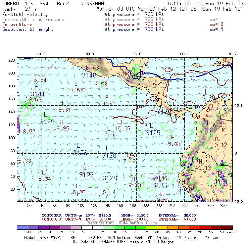This screenshot has width=245, height=245.
Task: Click the red '8.31' temperature value
Action: click(x=65, y=110)
